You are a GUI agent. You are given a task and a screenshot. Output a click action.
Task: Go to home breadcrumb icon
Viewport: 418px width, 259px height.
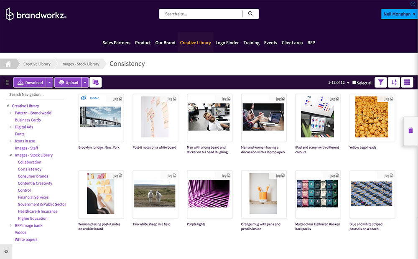click(8, 64)
